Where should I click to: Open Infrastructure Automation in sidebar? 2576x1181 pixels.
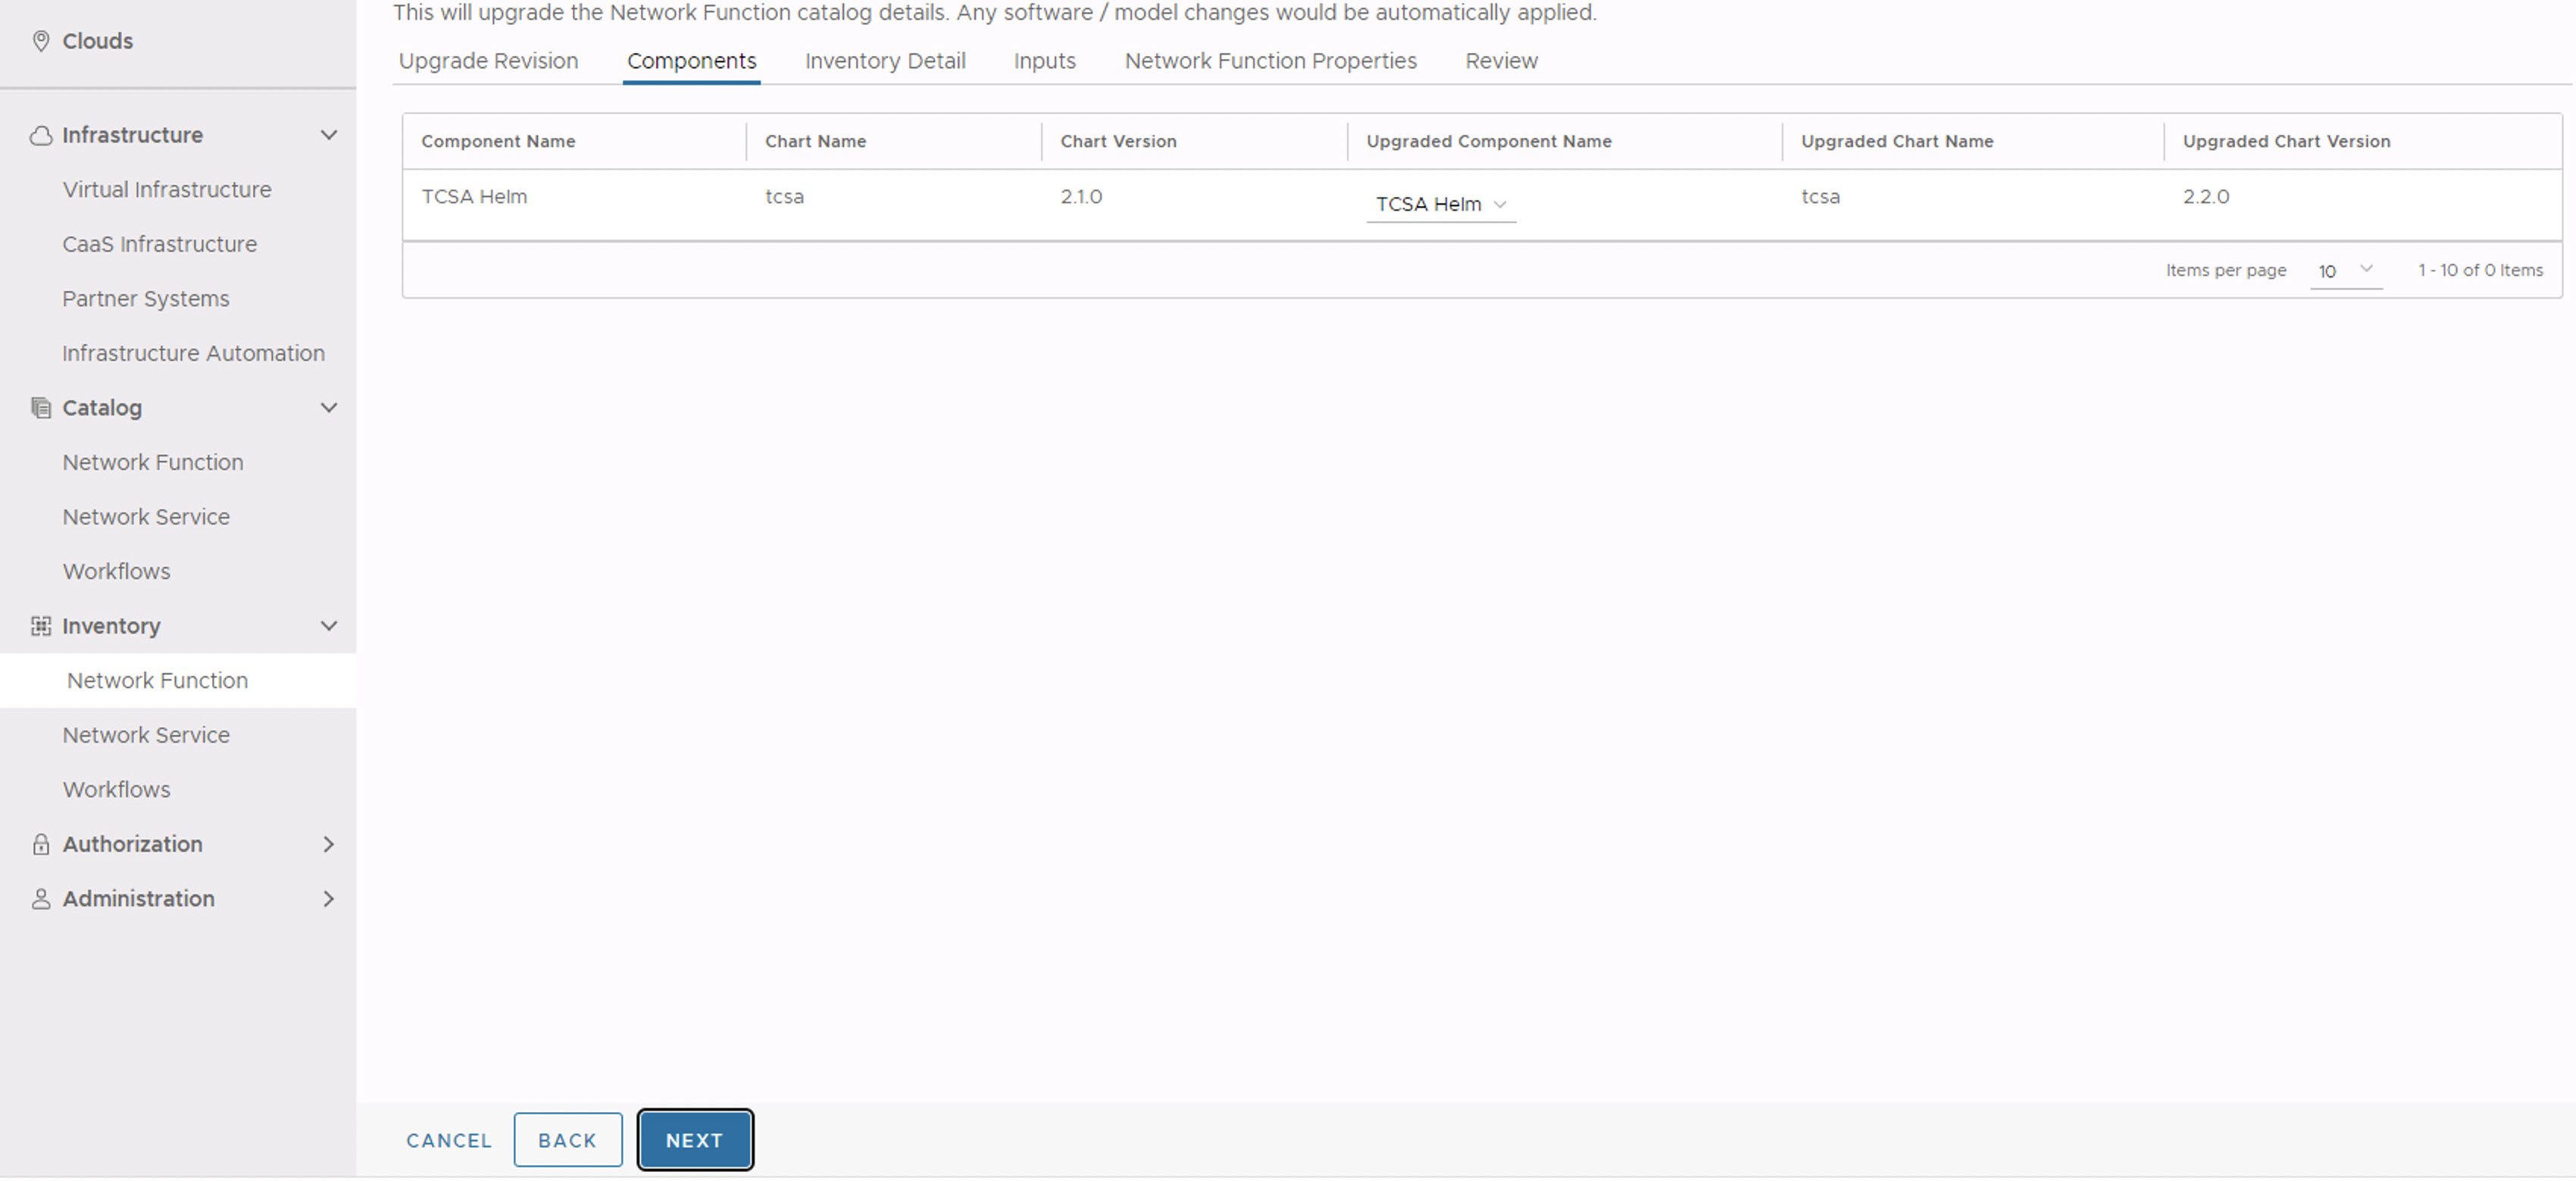coord(194,353)
